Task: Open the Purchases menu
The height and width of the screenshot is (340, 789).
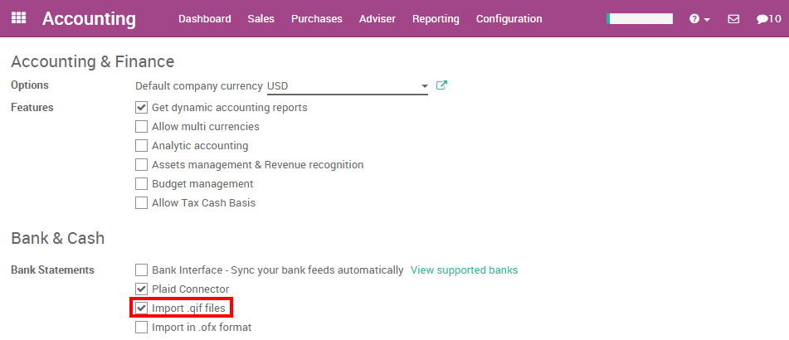Action: click(x=316, y=18)
